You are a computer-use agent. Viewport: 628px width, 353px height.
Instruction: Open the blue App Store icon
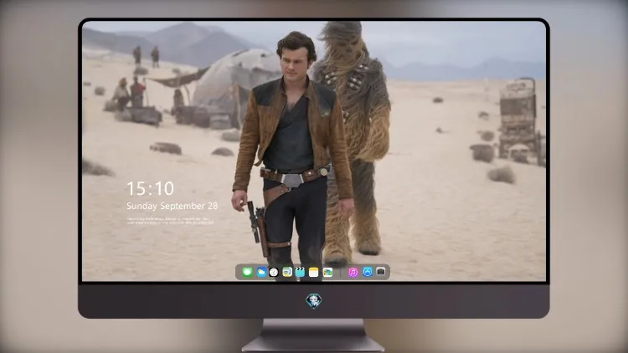click(x=368, y=272)
